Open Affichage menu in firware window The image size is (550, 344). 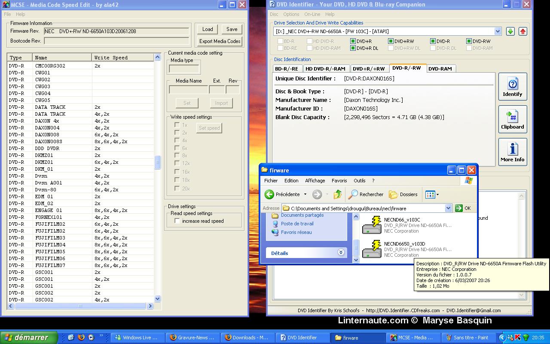click(x=315, y=181)
